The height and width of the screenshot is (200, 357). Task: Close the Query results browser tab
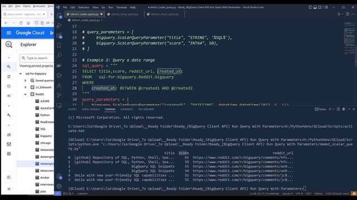coord(44,14)
